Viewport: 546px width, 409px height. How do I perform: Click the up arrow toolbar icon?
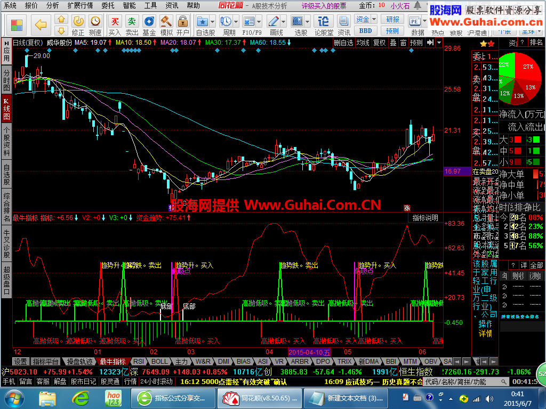tap(61, 19)
